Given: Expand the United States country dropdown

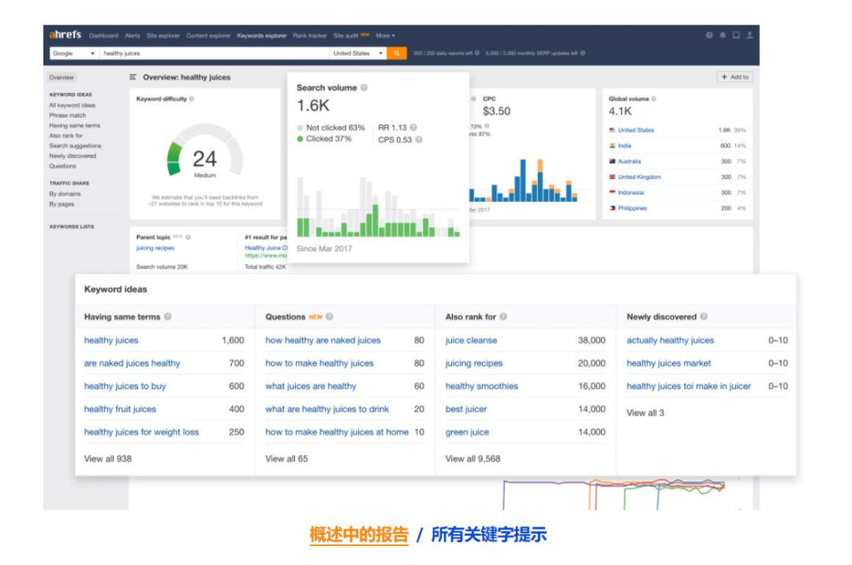Looking at the screenshot, I should tap(358, 54).
